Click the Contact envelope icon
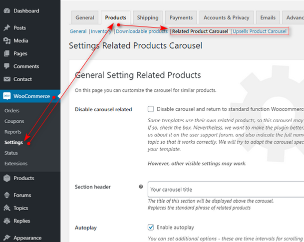Viewport: 304px width, 242px height. [x=7, y=79]
